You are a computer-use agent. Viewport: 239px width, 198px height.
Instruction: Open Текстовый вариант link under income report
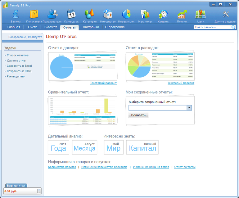point(103,83)
